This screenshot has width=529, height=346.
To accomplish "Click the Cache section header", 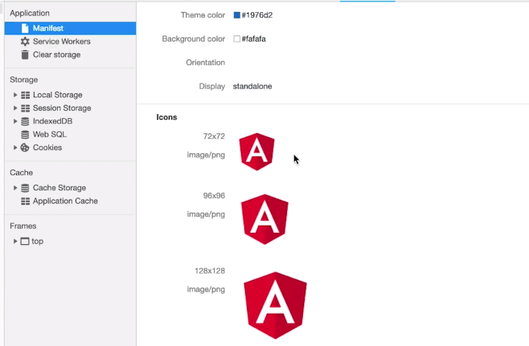I will click(x=21, y=173).
